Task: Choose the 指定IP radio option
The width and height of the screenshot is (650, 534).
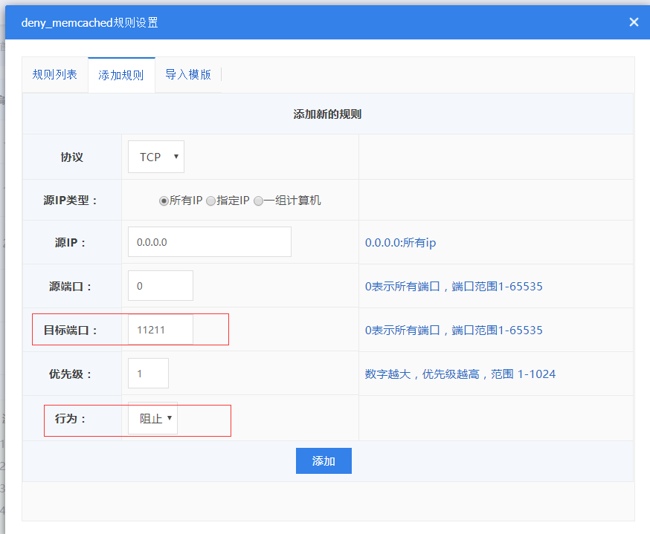Action: pyautogui.click(x=211, y=201)
